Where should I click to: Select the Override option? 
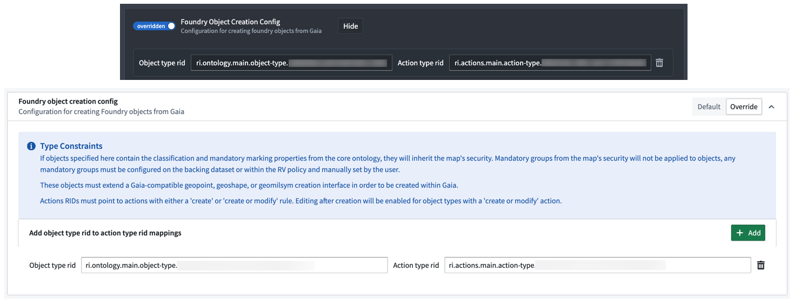coord(744,106)
